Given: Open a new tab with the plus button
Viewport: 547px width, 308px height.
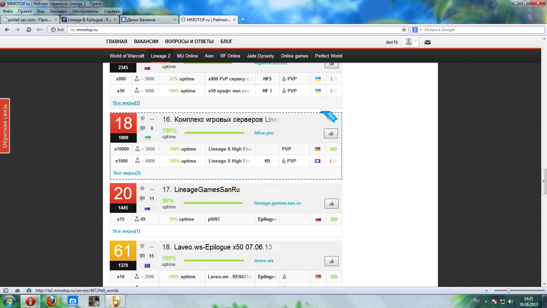Looking at the screenshot, I should (243, 20).
